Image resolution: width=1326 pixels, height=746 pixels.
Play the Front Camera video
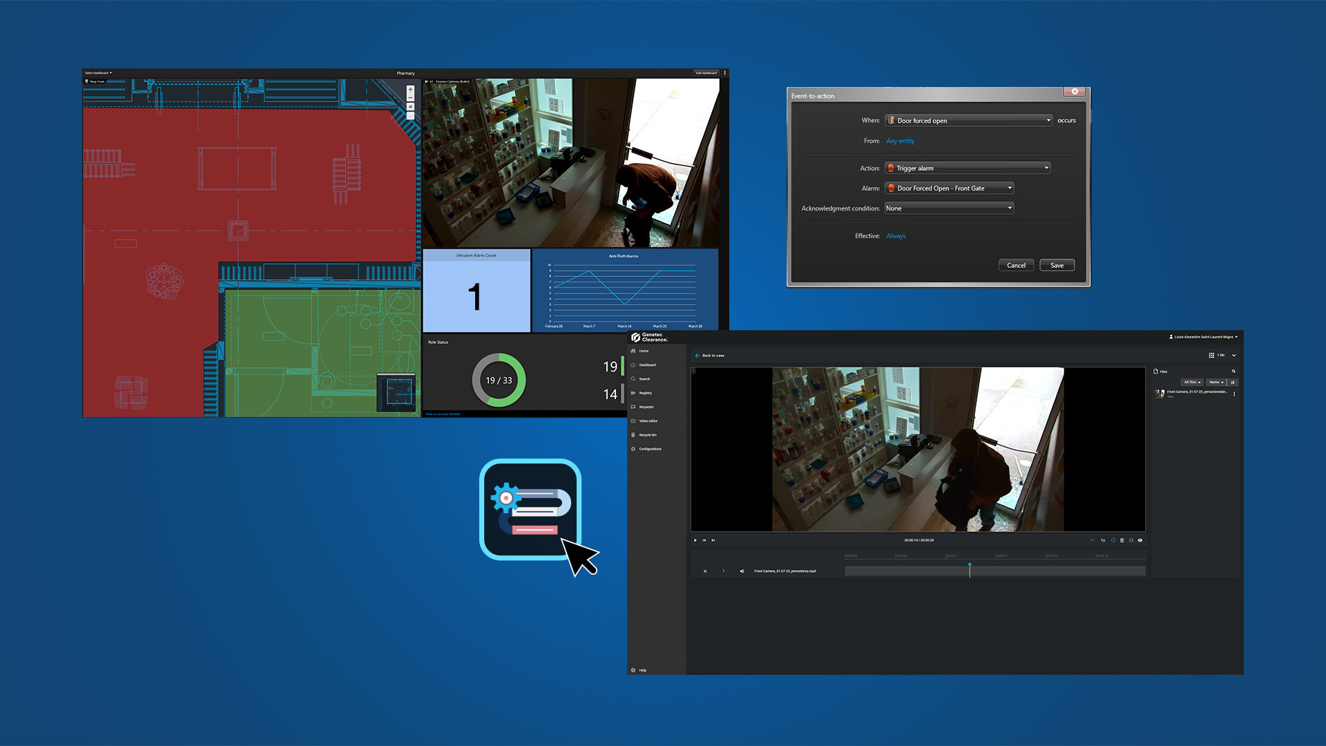[695, 540]
